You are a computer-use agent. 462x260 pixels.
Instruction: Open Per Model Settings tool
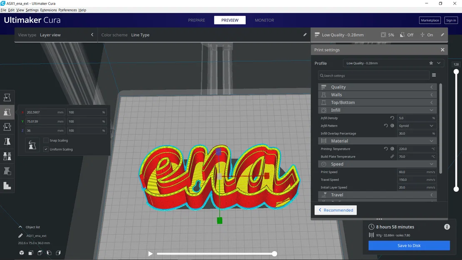pos(7,156)
